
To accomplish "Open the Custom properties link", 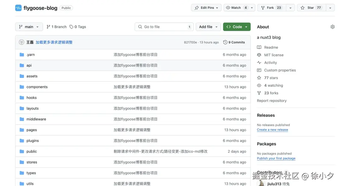I will pyautogui.click(x=280, y=70).
